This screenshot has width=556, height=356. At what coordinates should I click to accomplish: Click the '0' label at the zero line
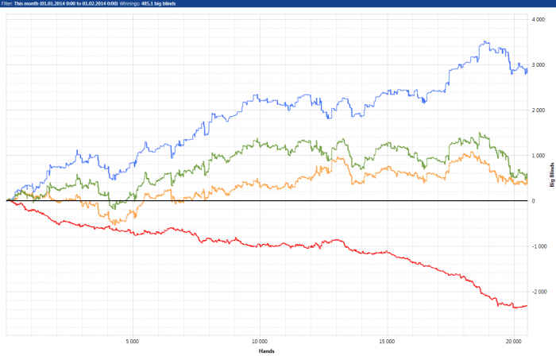[533, 201]
